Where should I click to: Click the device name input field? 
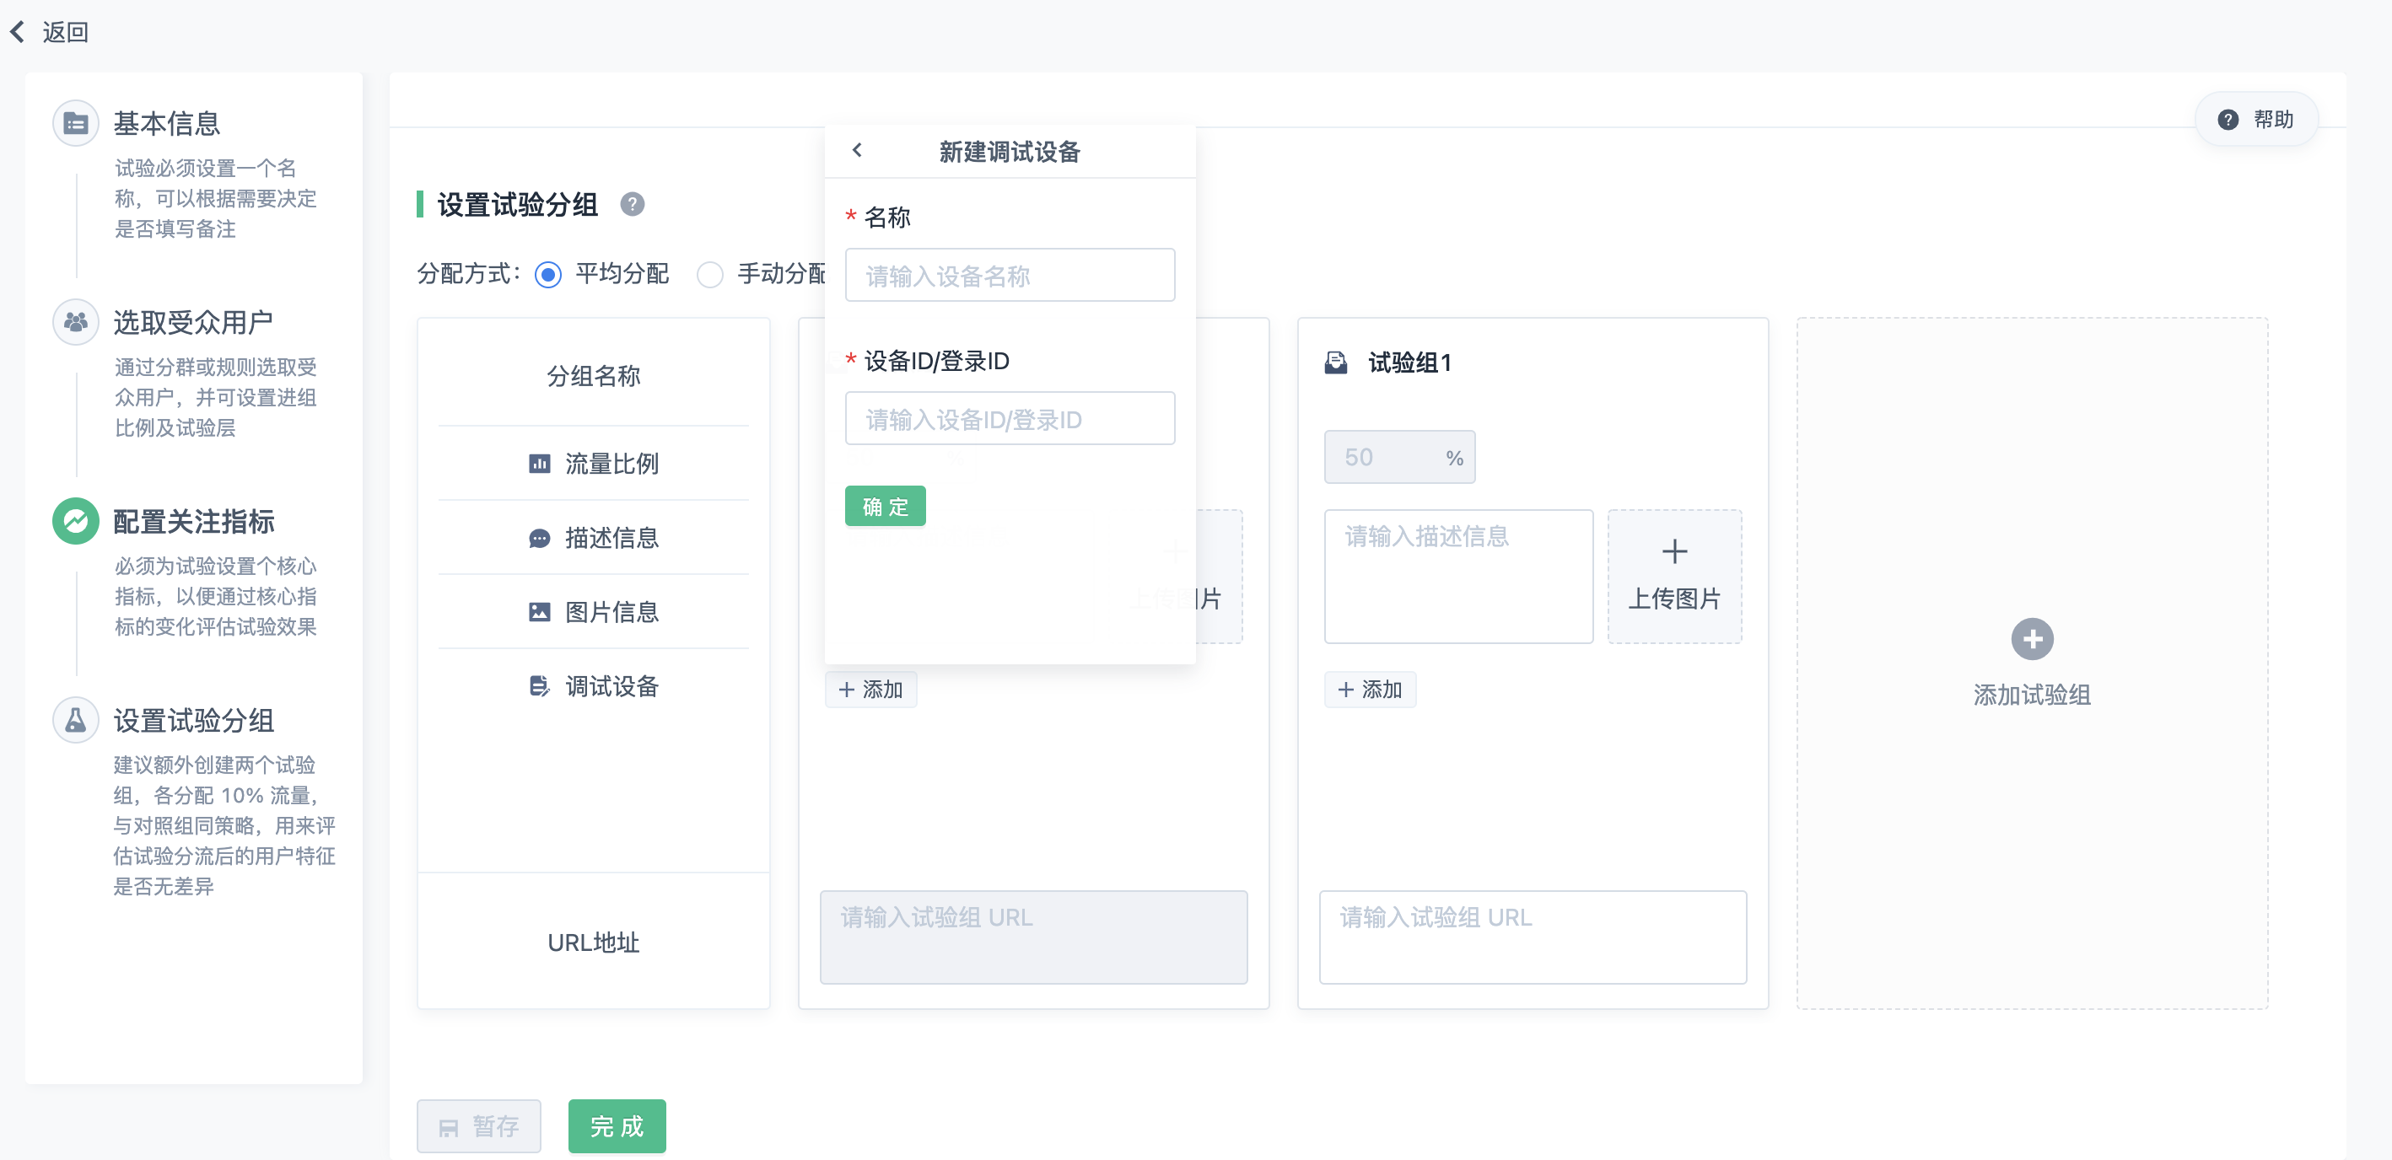pos(1010,276)
